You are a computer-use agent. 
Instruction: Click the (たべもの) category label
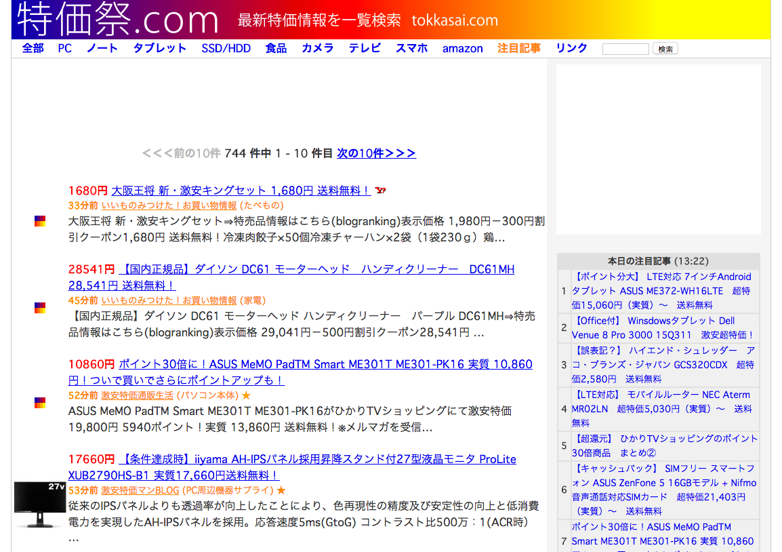[262, 205]
